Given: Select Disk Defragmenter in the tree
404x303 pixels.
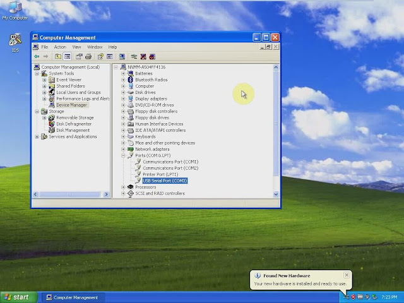Looking at the screenshot, I should [74, 124].
